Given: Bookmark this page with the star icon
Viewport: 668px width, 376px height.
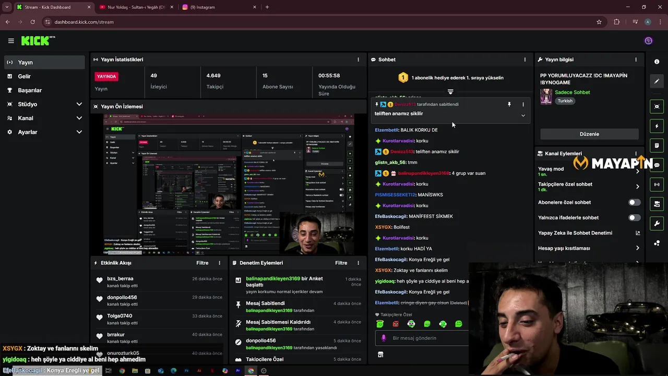Looking at the screenshot, I should (599, 22).
